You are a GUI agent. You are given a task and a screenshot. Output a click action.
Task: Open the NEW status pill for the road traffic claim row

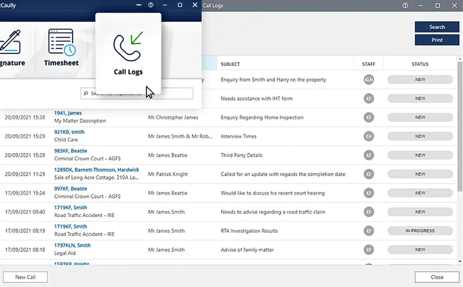[x=420, y=212]
